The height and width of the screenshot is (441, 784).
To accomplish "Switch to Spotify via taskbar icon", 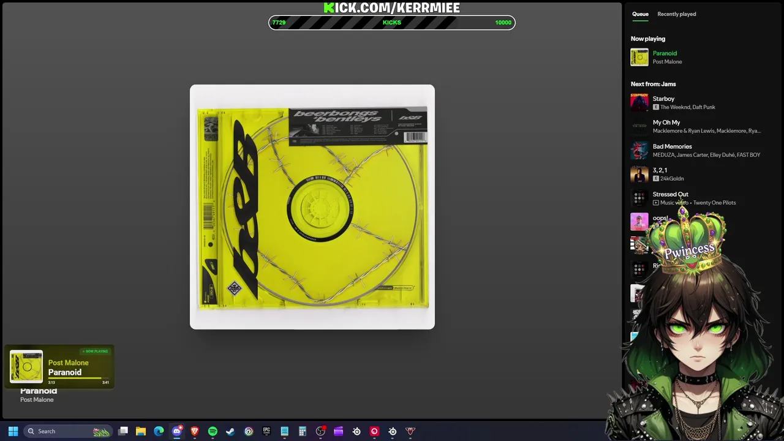I will [213, 431].
